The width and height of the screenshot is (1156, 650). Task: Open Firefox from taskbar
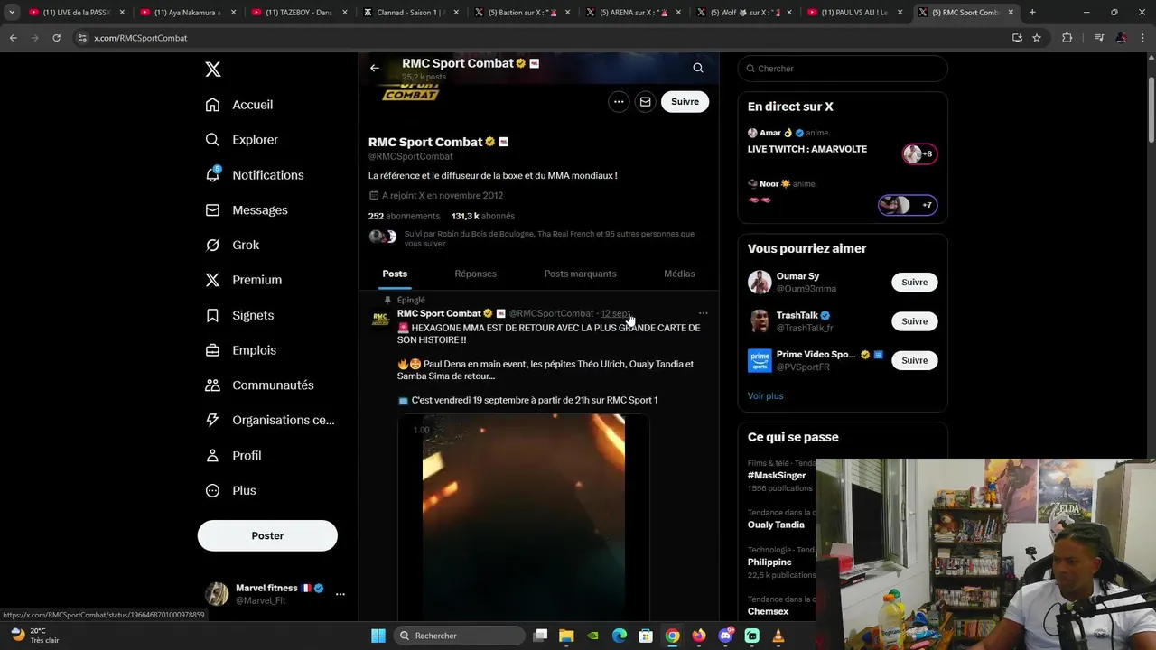point(699,636)
